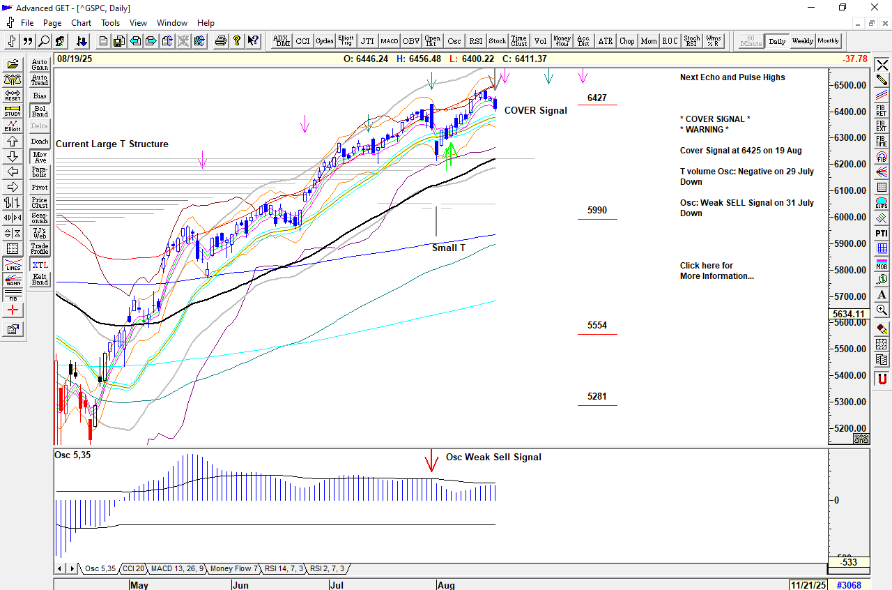Click the RESET button in left sidebar
This screenshot has height=590, width=892.
click(x=13, y=95)
